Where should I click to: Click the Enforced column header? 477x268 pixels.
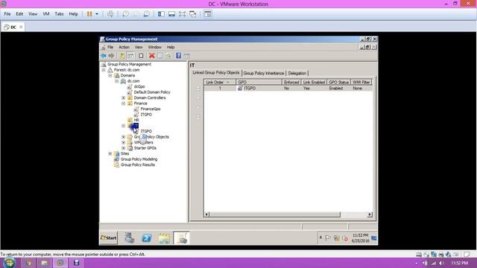[291, 83]
